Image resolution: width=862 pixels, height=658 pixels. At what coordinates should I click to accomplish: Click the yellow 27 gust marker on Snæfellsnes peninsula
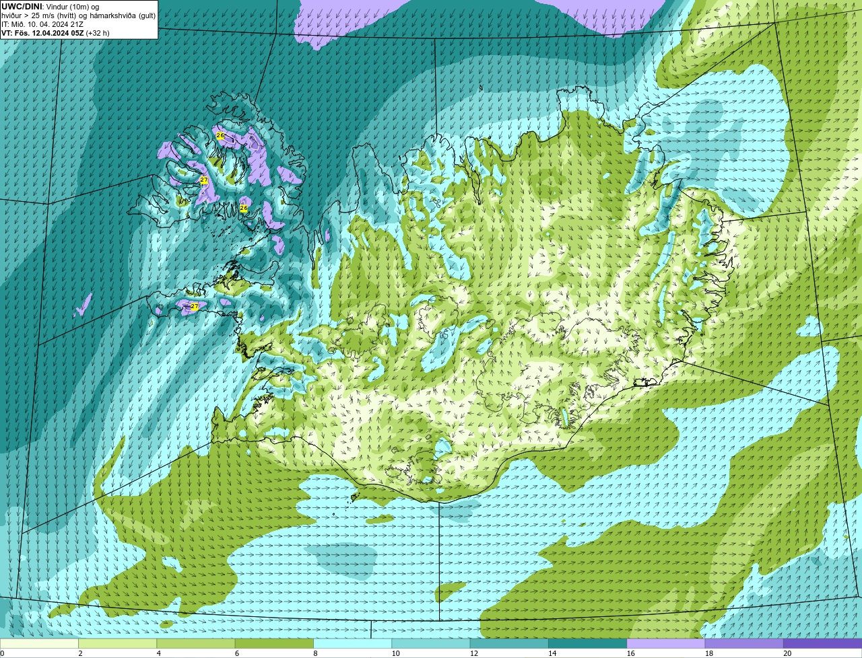(x=195, y=306)
